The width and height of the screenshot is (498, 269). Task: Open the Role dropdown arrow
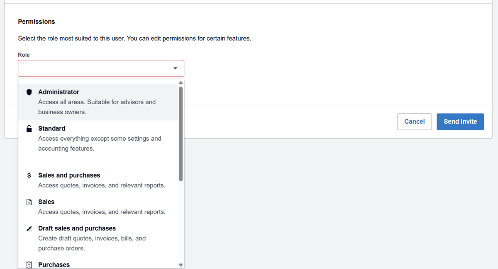click(175, 68)
